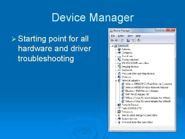185x139 pixels.
Task: Select the Ports (COM & LPT) label
Action: coord(132,108)
